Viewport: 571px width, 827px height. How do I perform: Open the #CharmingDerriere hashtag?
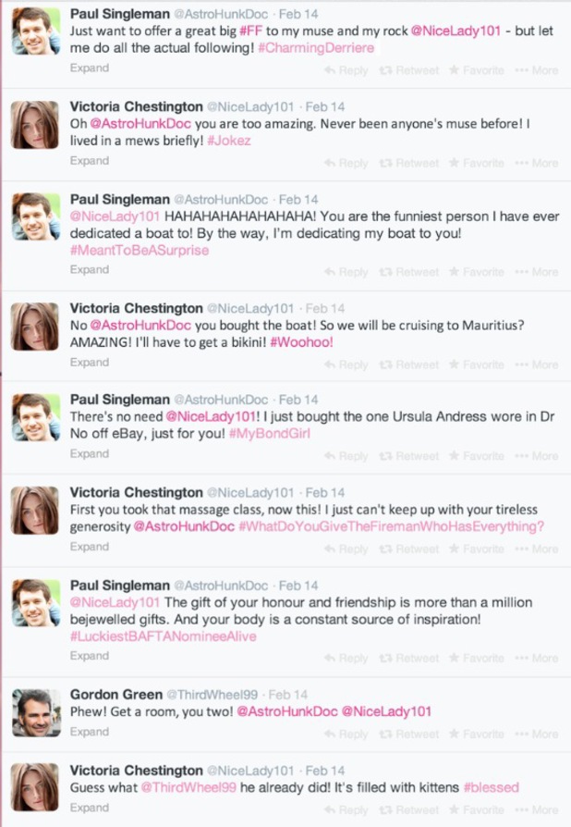[316, 48]
